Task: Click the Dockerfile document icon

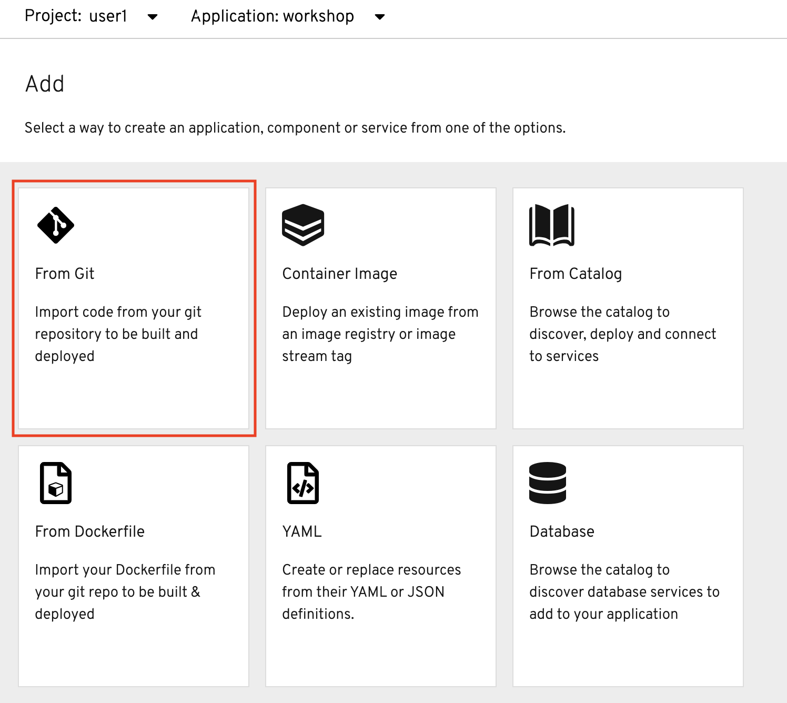Action: (56, 483)
